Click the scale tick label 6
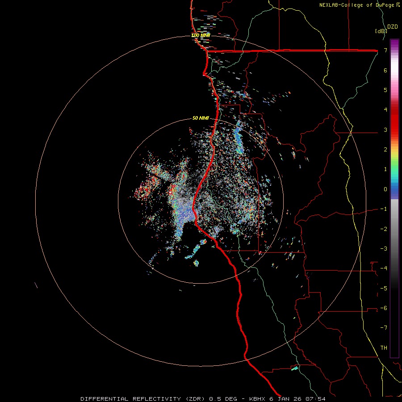402x402 pixels. click(x=385, y=70)
